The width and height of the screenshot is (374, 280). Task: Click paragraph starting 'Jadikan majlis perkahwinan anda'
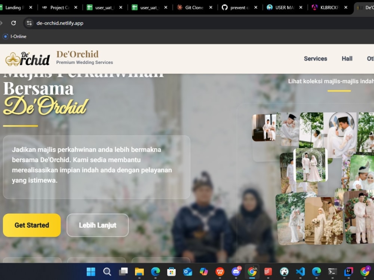pyautogui.click(x=92, y=165)
